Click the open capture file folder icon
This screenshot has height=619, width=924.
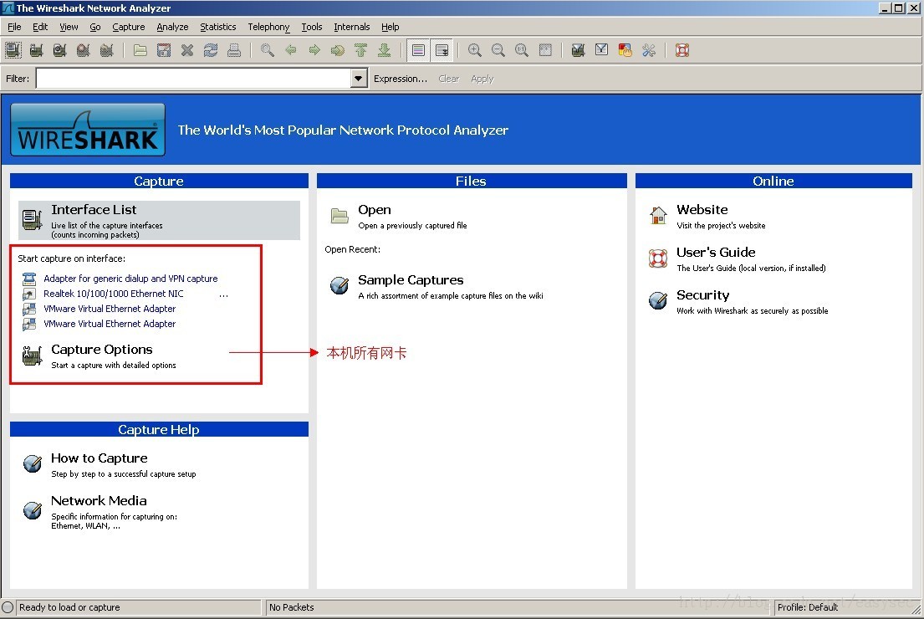point(140,50)
